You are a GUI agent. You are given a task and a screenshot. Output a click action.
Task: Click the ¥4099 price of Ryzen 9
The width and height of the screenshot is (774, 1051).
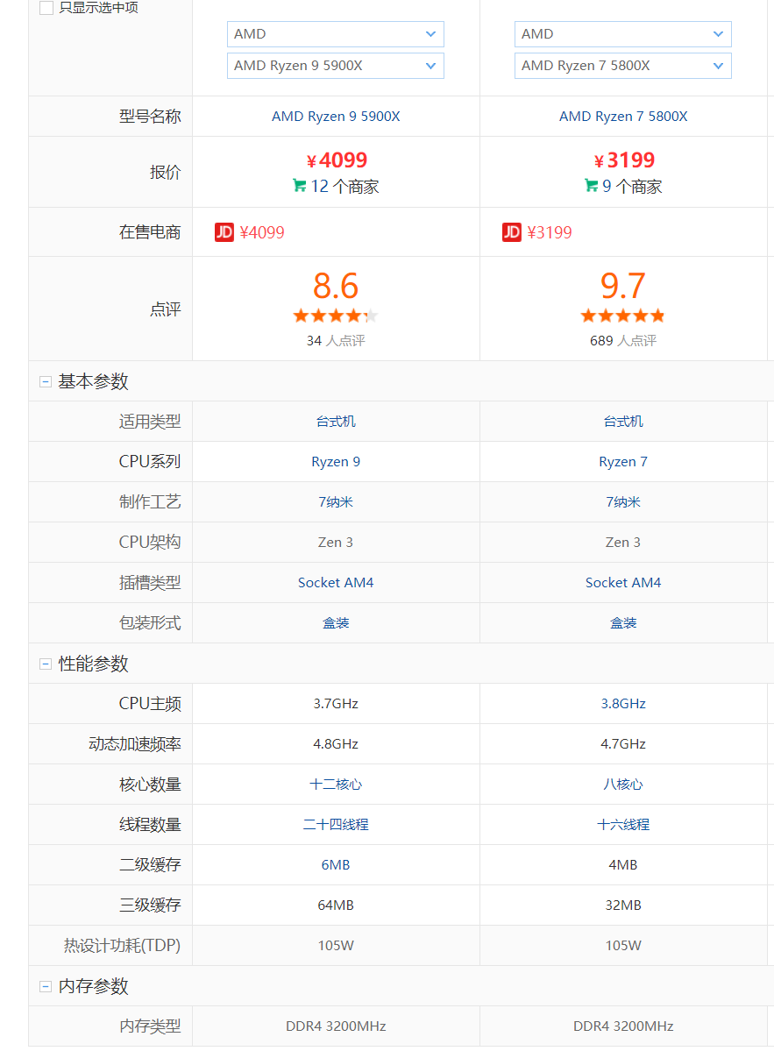pos(337,160)
